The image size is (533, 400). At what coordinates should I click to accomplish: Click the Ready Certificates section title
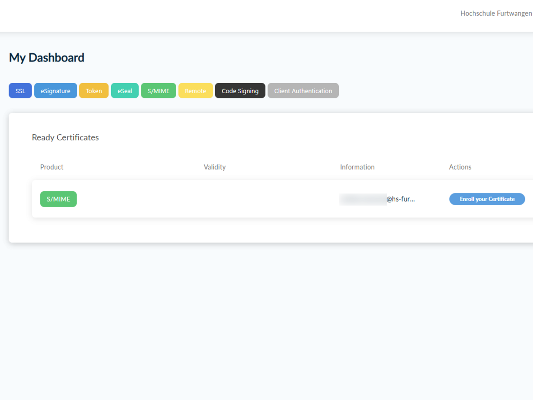(65, 137)
